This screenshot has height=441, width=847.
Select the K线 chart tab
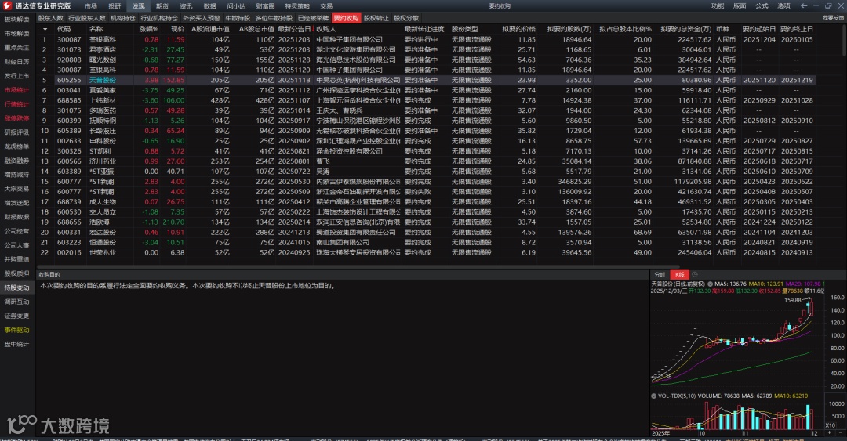tap(679, 275)
